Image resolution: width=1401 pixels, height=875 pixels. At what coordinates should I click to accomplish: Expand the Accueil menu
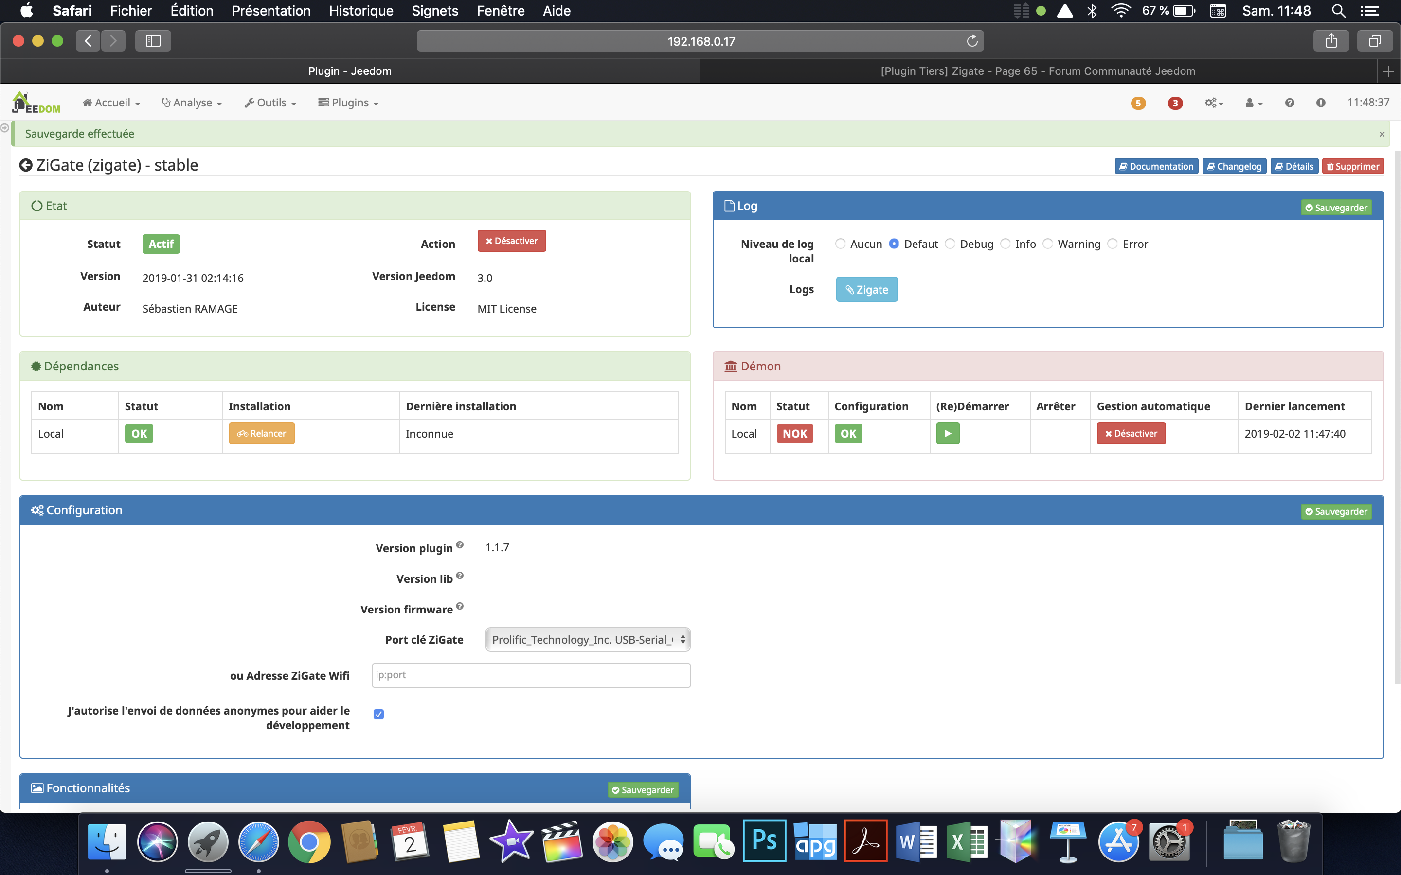click(111, 103)
